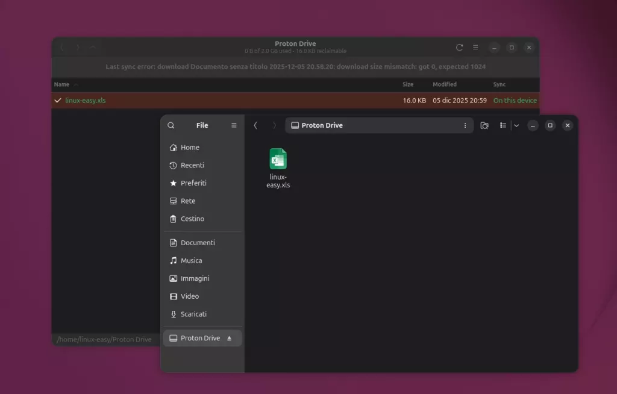This screenshot has width=617, height=394.
Task: Close the Proton Drive sync window
Action: pyautogui.click(x=529, y=47)
